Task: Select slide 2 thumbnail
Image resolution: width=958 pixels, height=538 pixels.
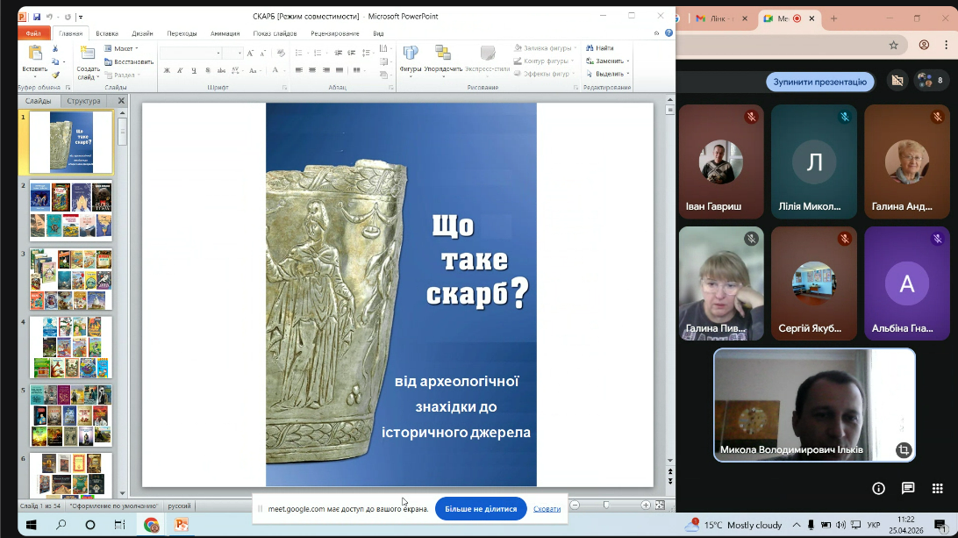Action: coord(71,211)
